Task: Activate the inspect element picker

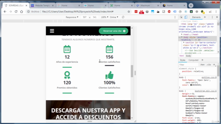Action: click(181, 17)
